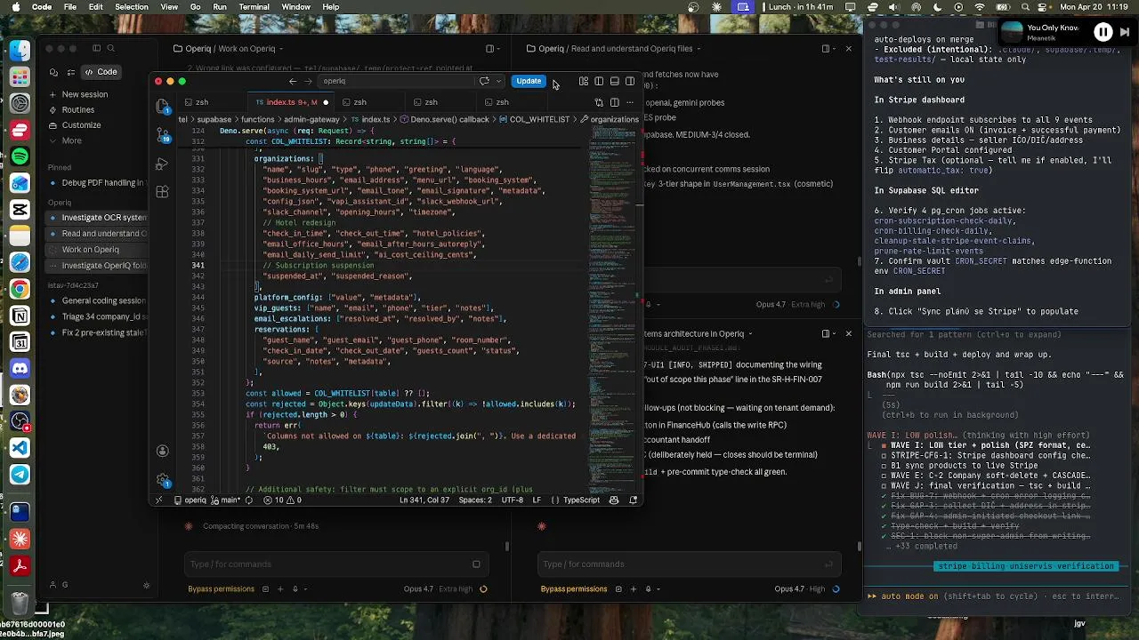Open the compare changes icon in editor toolbar
Screen dimensions: 1139x640
pyautogui.click(x=599, y=102)
